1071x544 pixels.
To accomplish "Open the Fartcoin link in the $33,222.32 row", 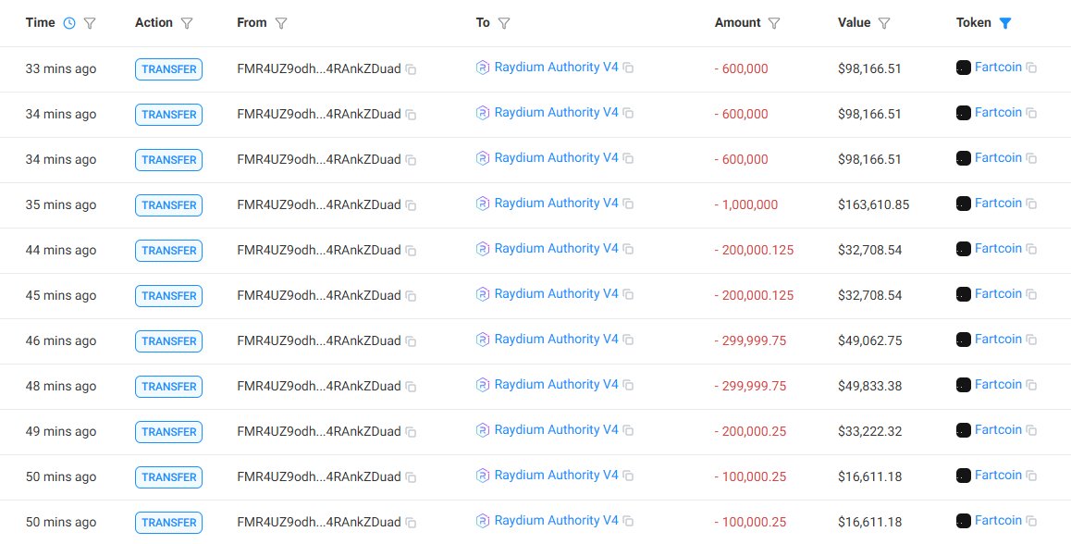I will coord(998,430).
